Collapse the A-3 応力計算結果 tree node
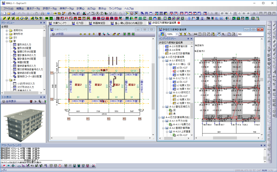 coord(159,57)
